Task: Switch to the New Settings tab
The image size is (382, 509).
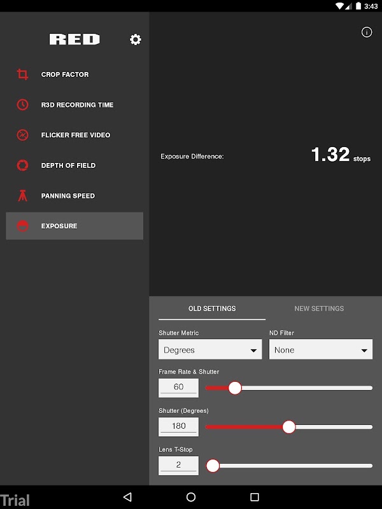Action: (319, 309)
